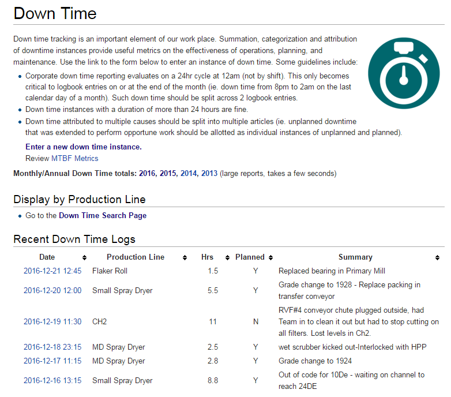Click 'Grade change to 1928' summary
The width and height of the screenshot is (451, 397).
(349, 290)
